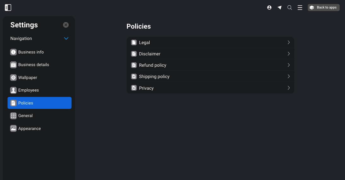Select the Policies navigation item
Viewport: 345px width, 180px height.
[40, 103]
